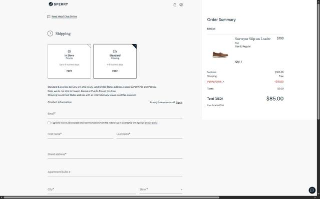Click the step 1 circle icon

pos(50,34)
